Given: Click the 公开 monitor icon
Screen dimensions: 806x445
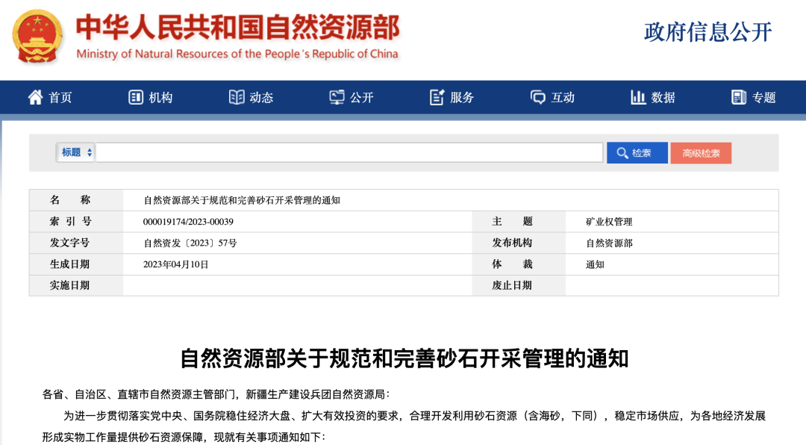Looking at the screenshot, I should 337,97.
